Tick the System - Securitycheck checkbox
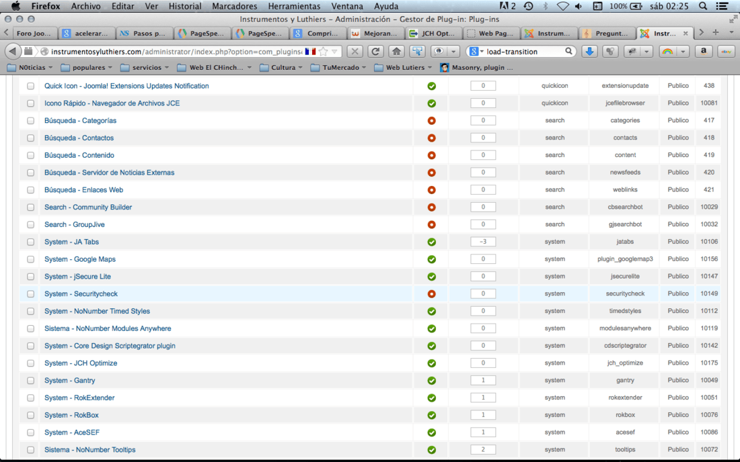The width and height of the screenshot is (740, 462). (31, 294)
